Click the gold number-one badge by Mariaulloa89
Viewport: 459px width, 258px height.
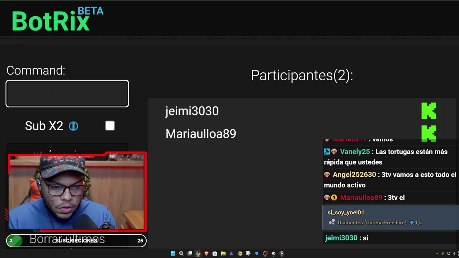point(334,197)
